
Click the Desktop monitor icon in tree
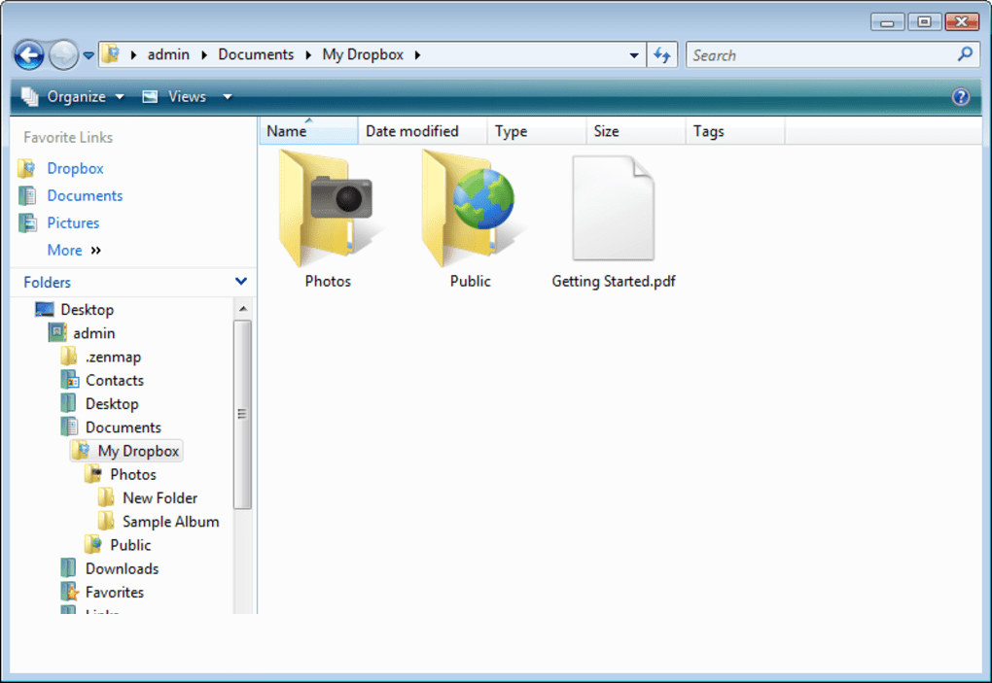tap(45, 309)
